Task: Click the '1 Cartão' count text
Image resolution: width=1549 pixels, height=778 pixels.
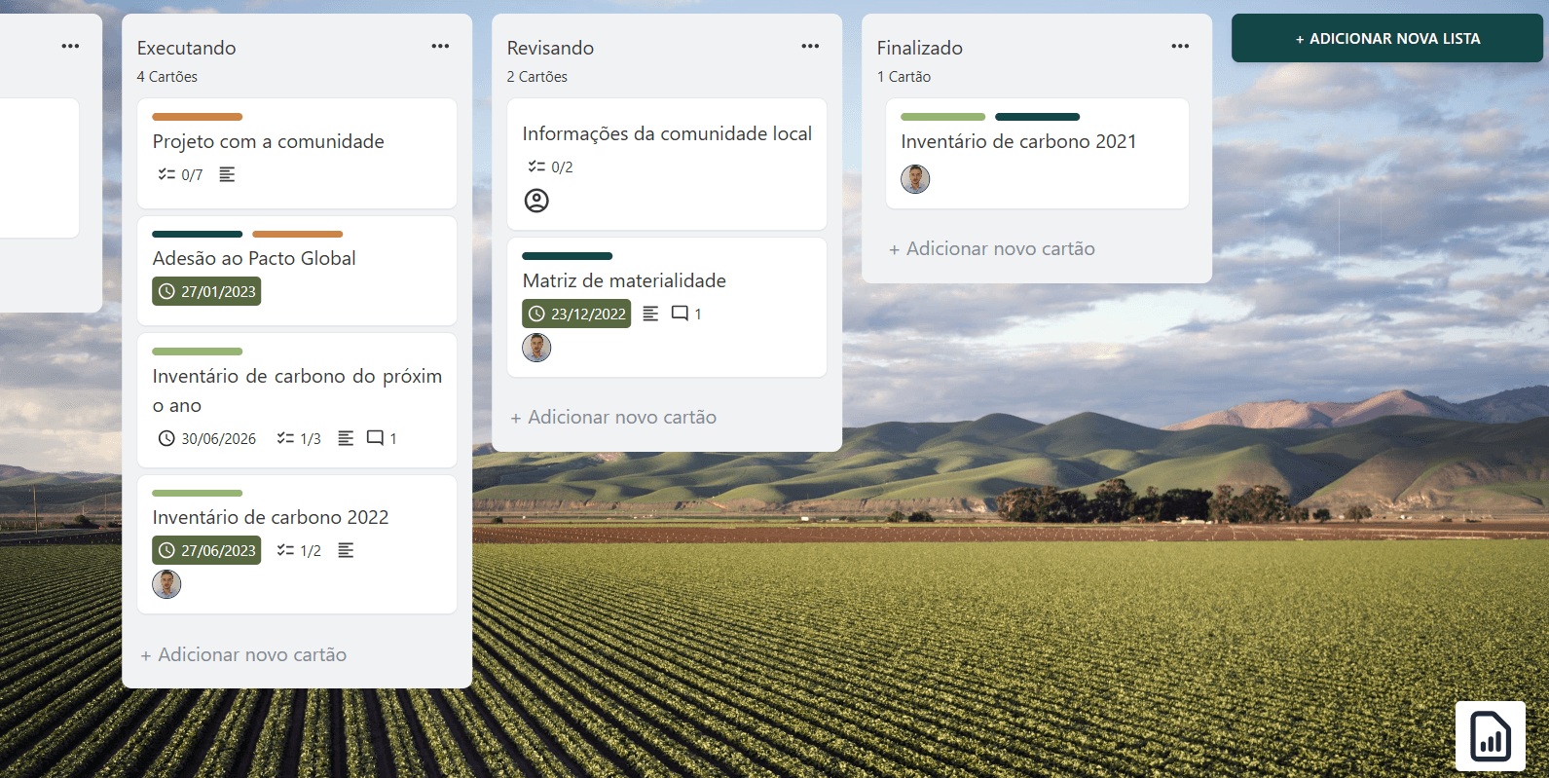Action: click(904, 76)
